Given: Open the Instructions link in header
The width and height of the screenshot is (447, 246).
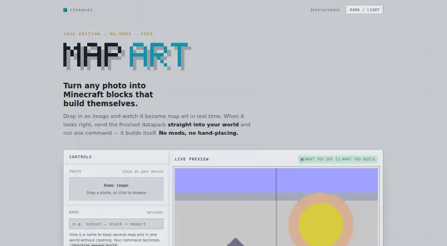Looking at the screenshot, I should coord(325,10).
